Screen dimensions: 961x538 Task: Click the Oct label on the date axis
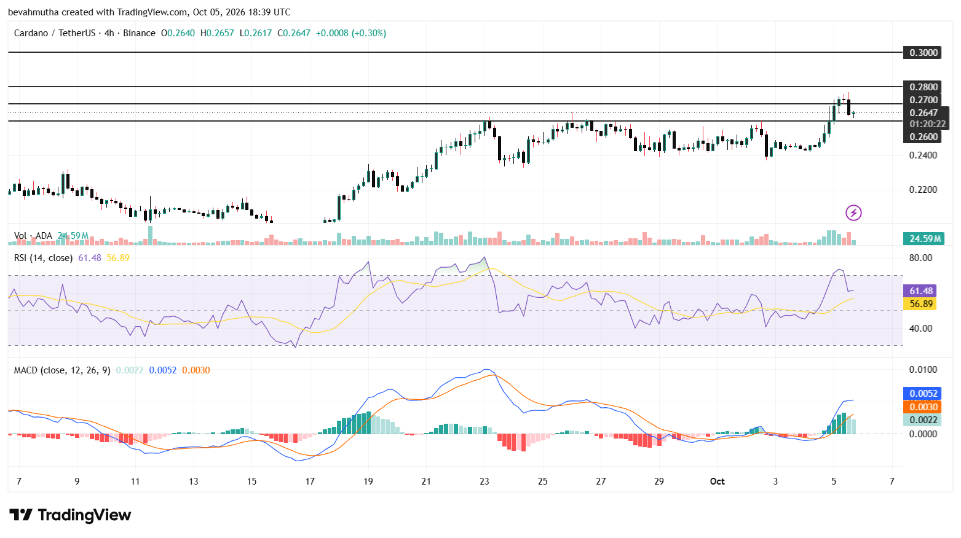tap(718, 481)
